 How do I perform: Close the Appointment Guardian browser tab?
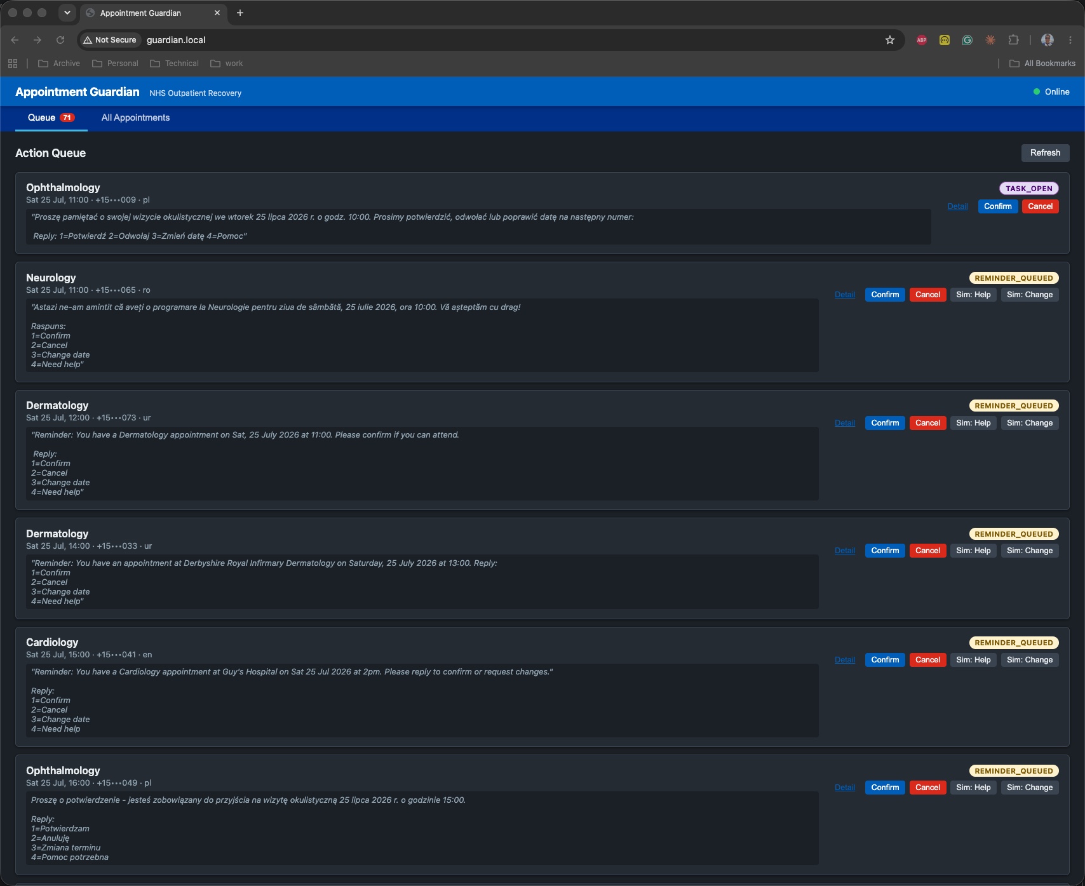(217, 13)
